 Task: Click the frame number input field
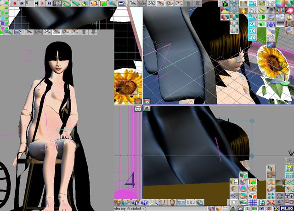coord(31,3)
